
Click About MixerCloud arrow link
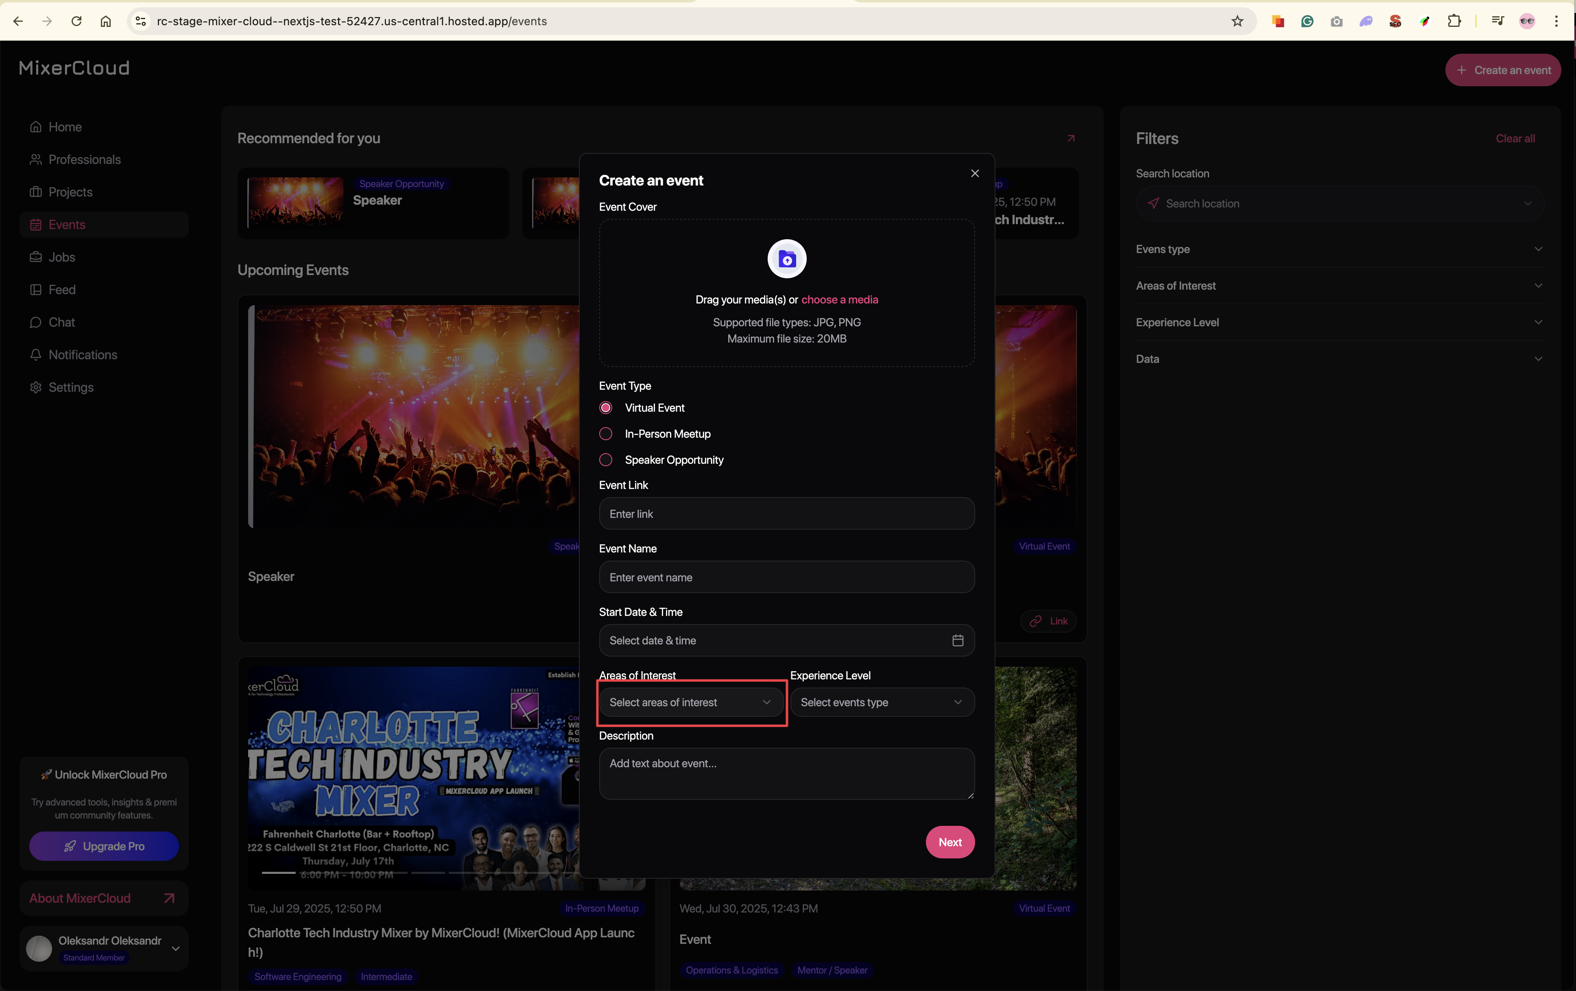(169, 898)
